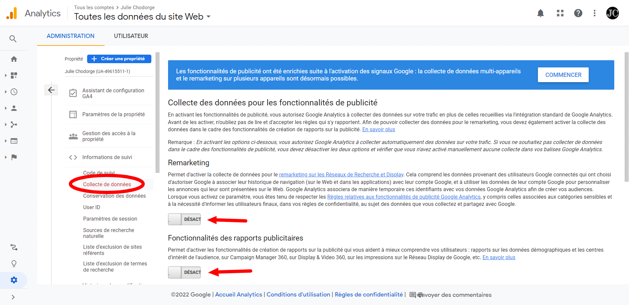629x305 pixels.
Task: Open Paramètres de session menu item
Action: point(110,219)
